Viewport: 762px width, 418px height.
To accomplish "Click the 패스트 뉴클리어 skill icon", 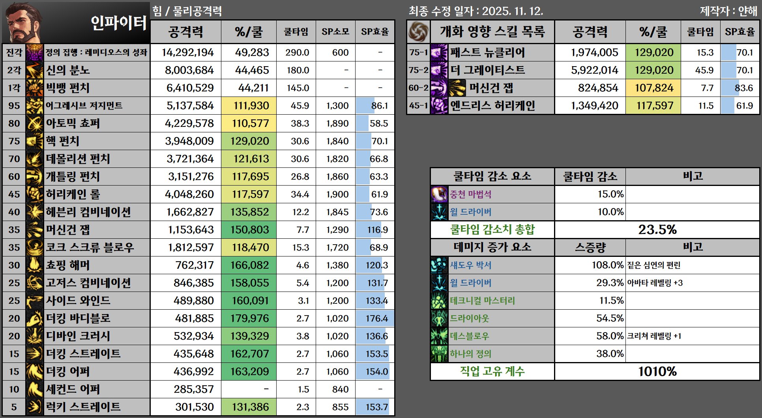I will 439,52.
